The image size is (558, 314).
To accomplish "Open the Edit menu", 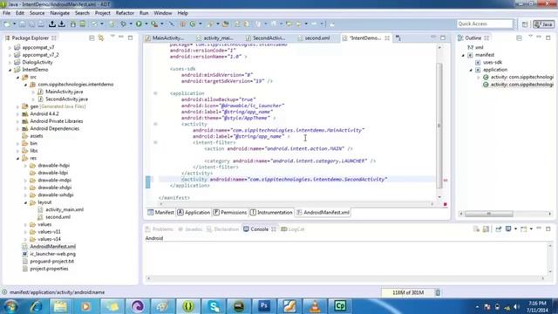I will click(20, 13).
